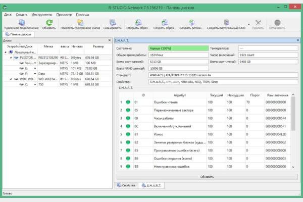Viewport: 303px width, 202px height.
Task: Close the disks panel with its X
Action: [x=110, y=40]
